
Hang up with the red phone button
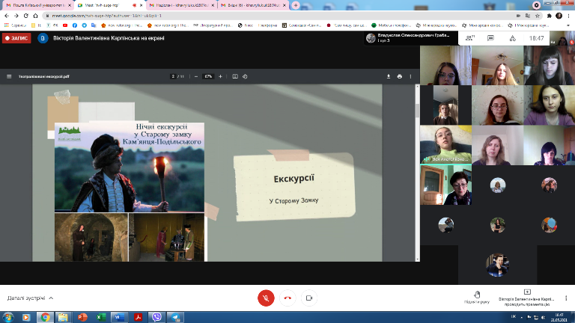[x=287, y=298]
